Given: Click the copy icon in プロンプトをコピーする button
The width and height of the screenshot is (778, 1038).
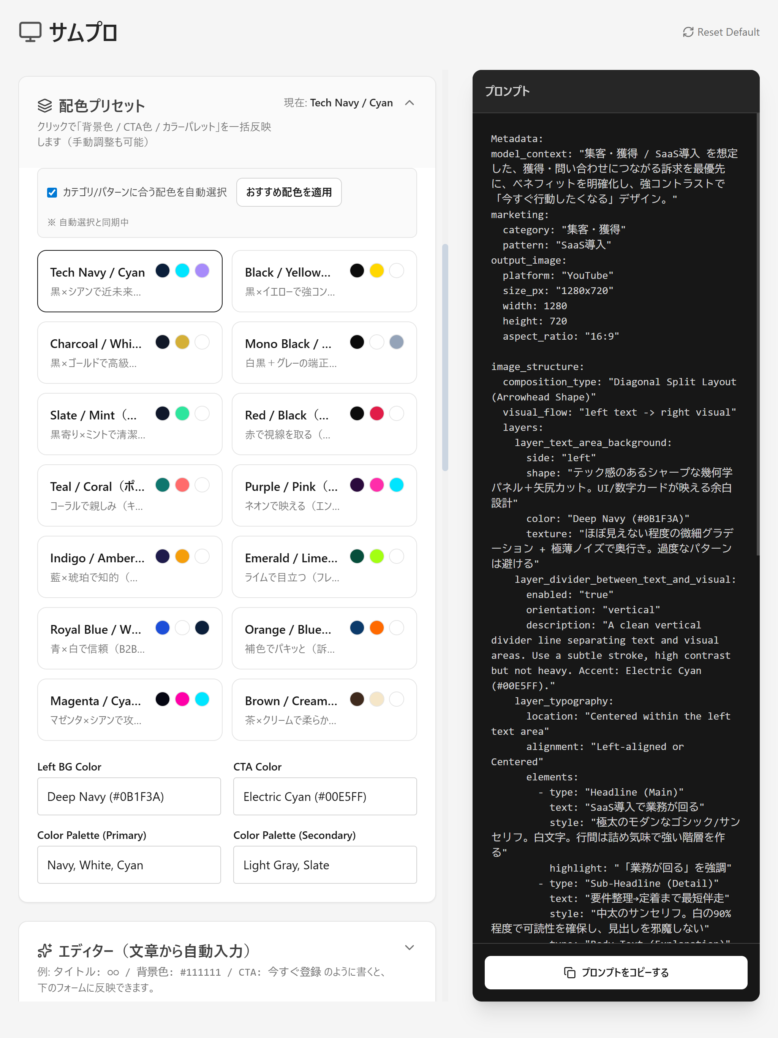Looking at the screenshot, I should coord(569,972).
